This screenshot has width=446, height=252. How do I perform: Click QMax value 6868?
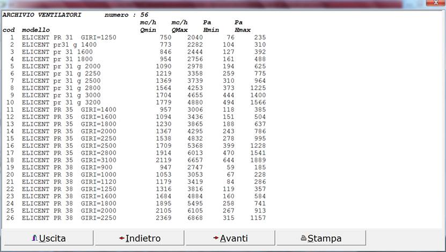pyautogui.click(x=195, y=218)
